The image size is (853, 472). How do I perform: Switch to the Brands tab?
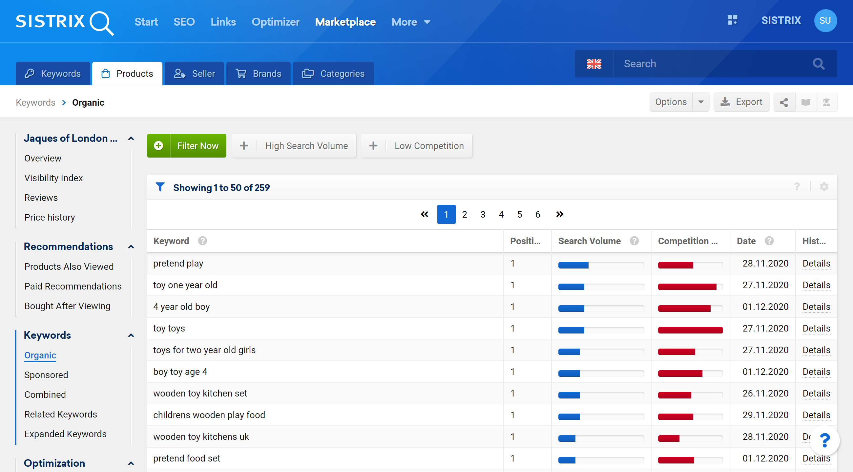[x=258, y=74]
